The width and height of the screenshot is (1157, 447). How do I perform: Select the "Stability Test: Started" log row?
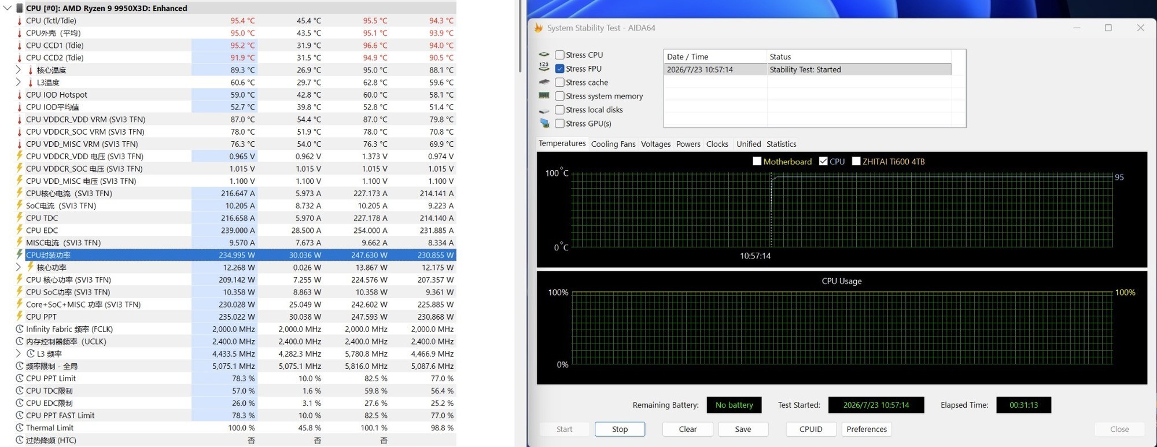808,69
